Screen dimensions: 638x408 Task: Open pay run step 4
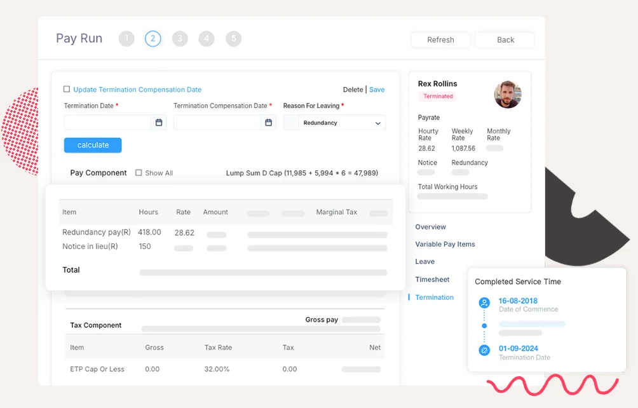(x=206, y=39)
